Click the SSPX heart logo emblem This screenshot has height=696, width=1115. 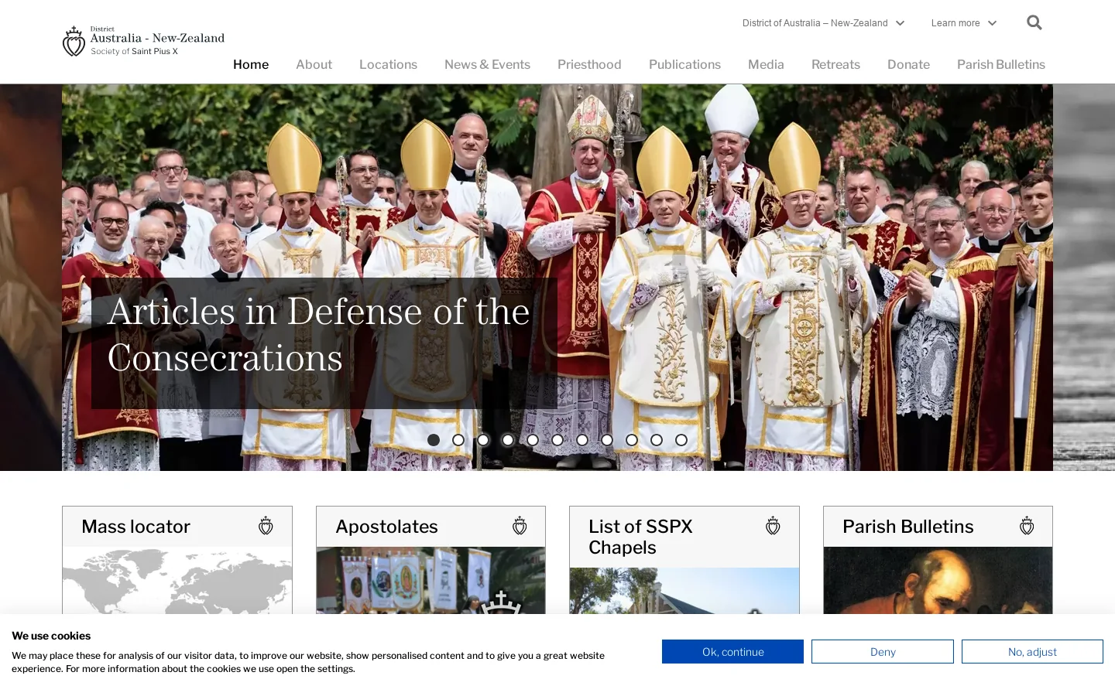click(x=74, y=42)
